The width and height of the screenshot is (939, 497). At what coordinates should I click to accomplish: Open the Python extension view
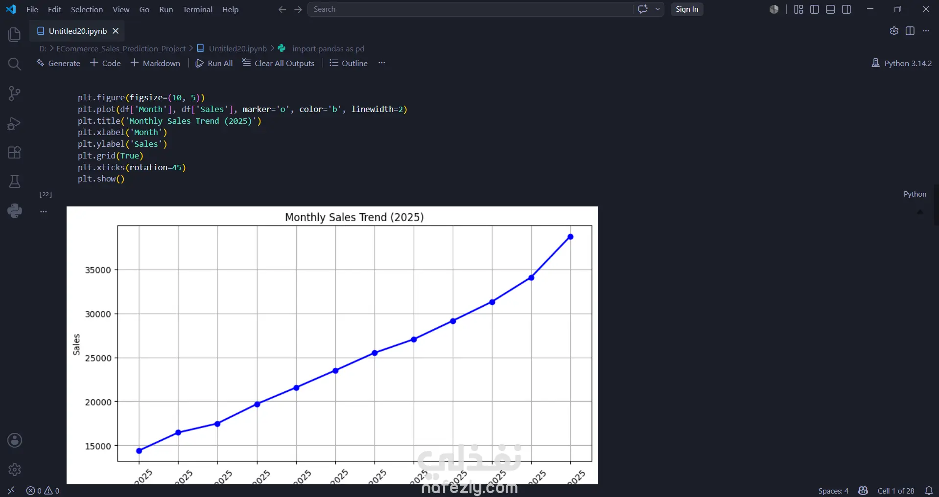[15, 211]
